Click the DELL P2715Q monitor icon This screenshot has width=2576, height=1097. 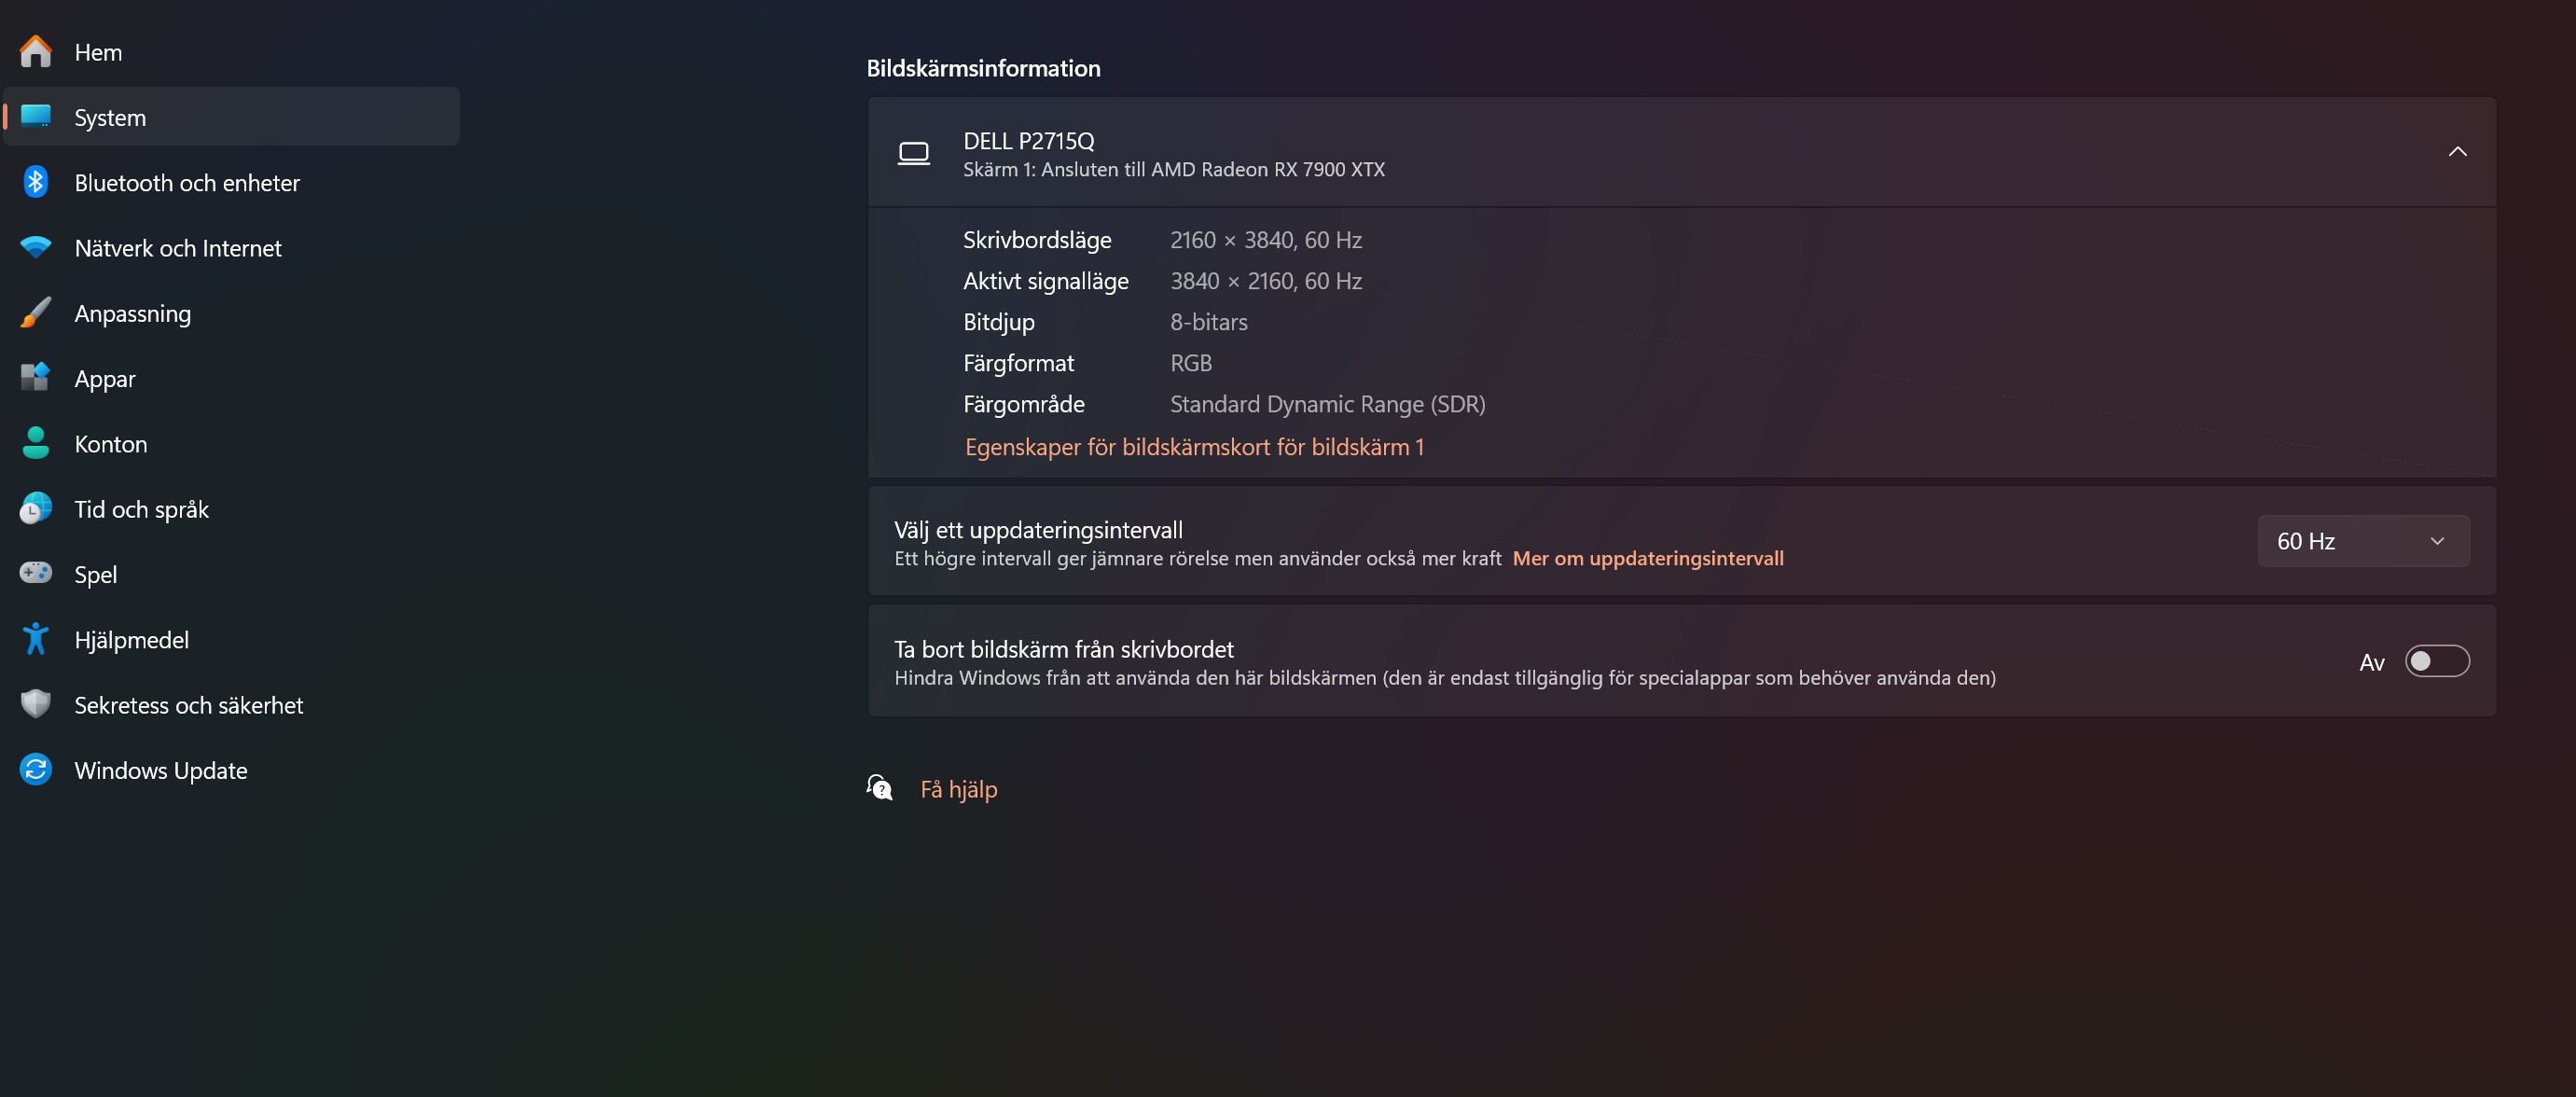tap(913, 153)
